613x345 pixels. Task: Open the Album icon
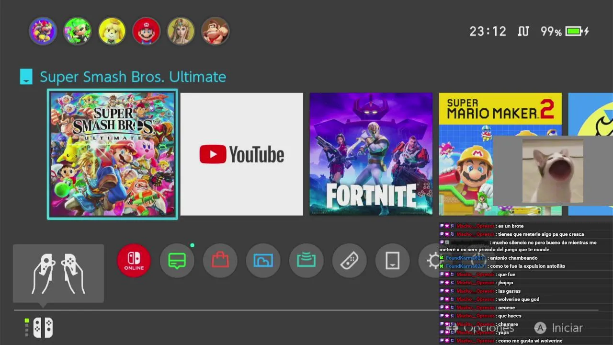click(x=263, y=261)
